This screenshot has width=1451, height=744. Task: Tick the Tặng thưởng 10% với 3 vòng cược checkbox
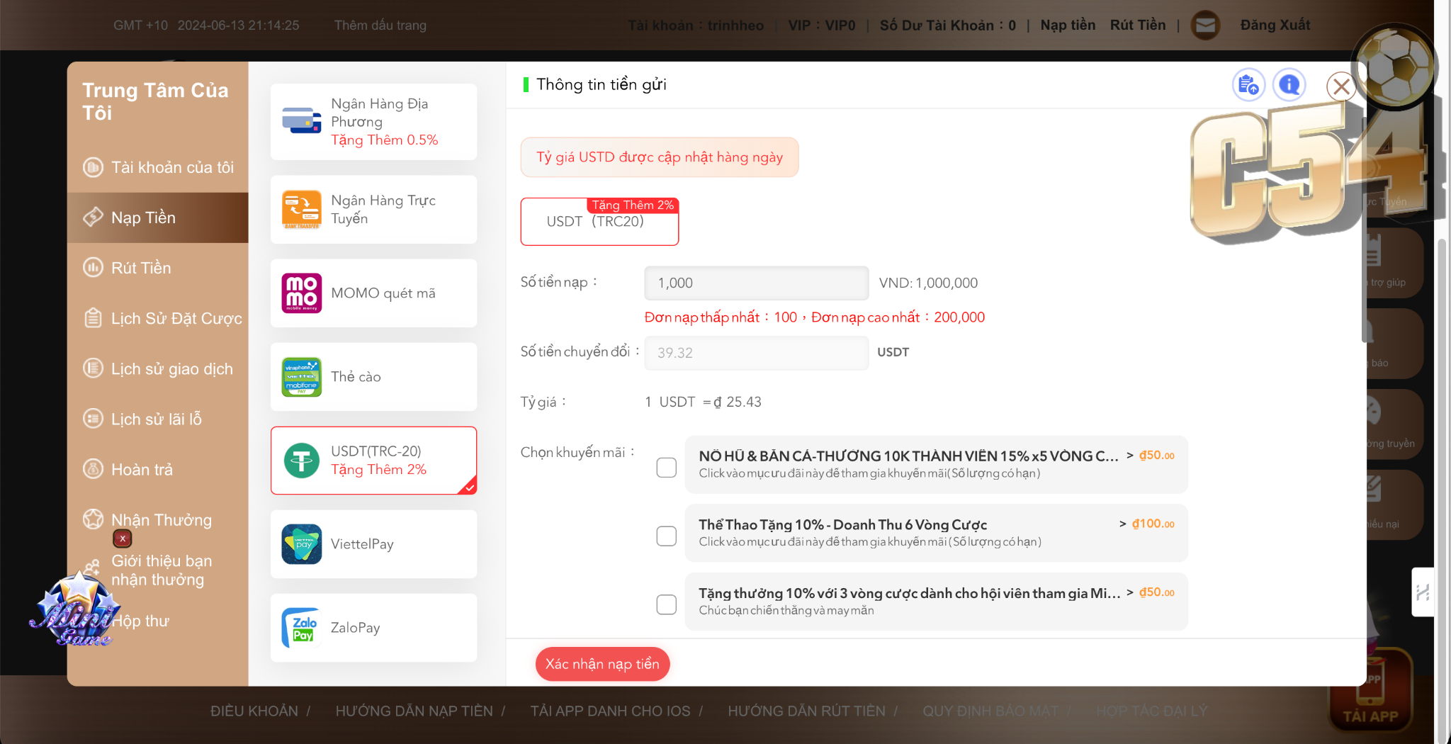(666, 605)
